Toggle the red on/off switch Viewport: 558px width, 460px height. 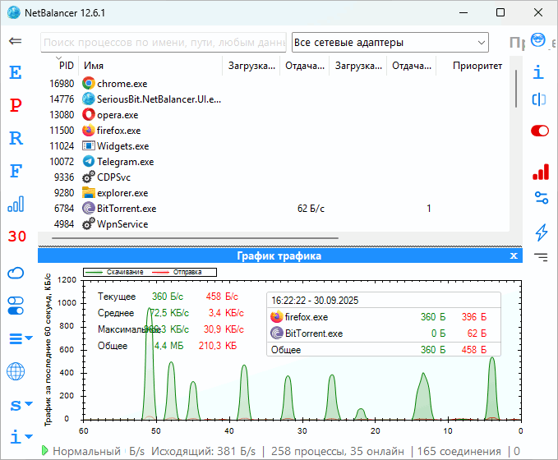(x=540, y=131)
